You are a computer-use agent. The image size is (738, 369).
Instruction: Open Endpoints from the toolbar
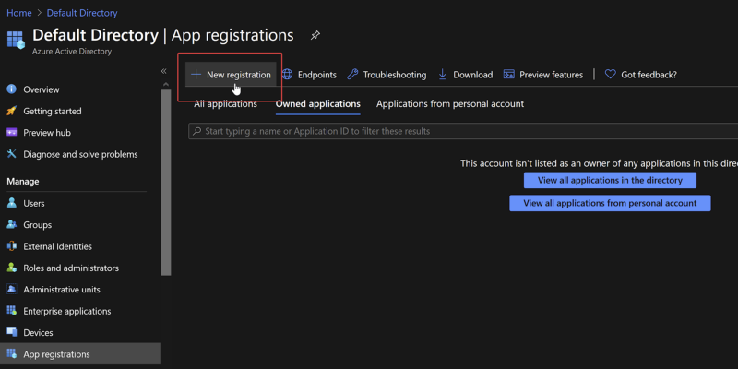[309, 75]
